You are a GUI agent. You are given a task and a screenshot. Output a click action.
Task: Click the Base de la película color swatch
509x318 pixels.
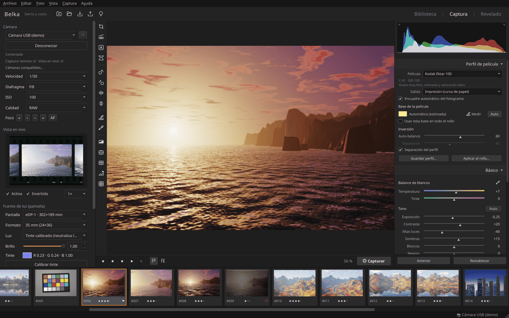(403, 114)
